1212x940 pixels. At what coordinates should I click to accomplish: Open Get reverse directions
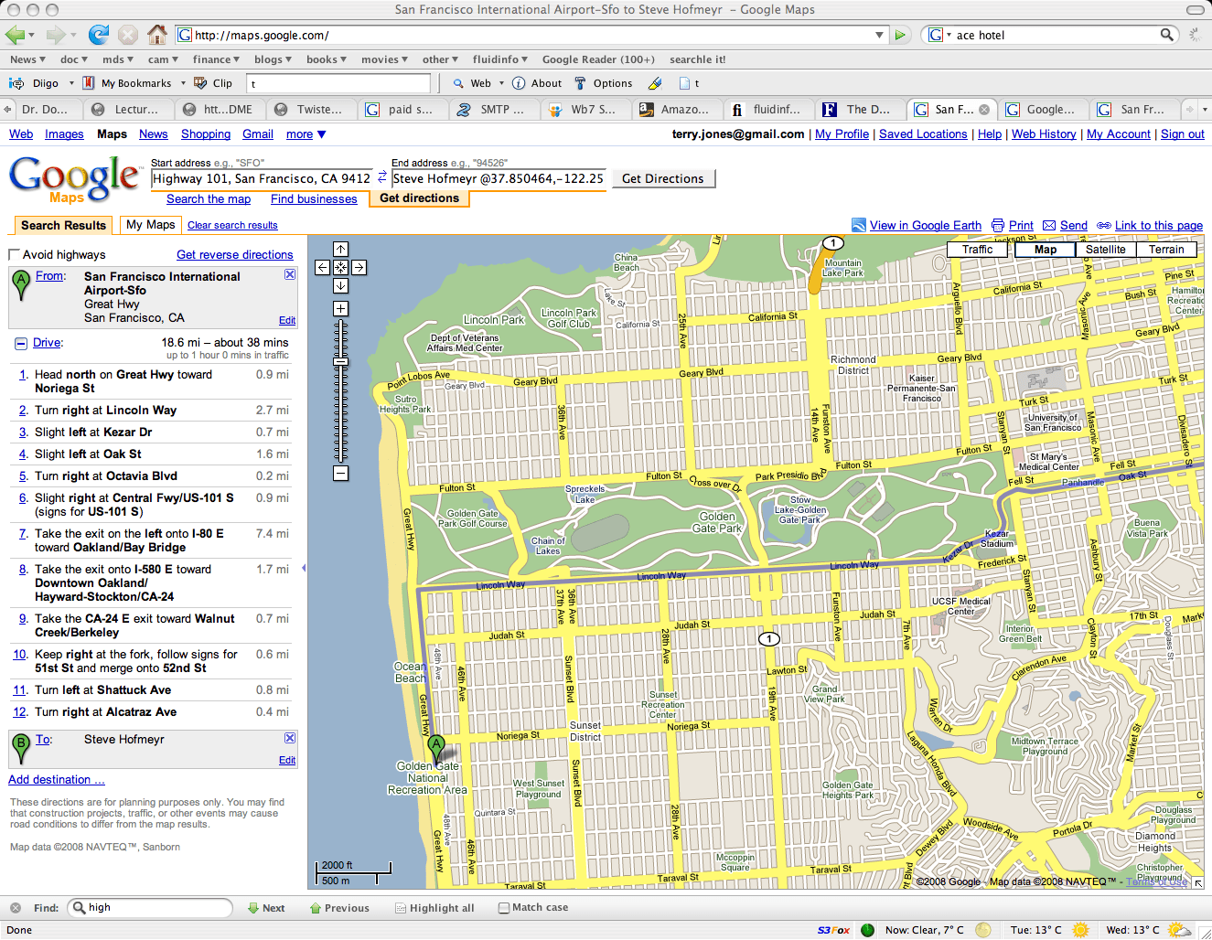point(234,254)
